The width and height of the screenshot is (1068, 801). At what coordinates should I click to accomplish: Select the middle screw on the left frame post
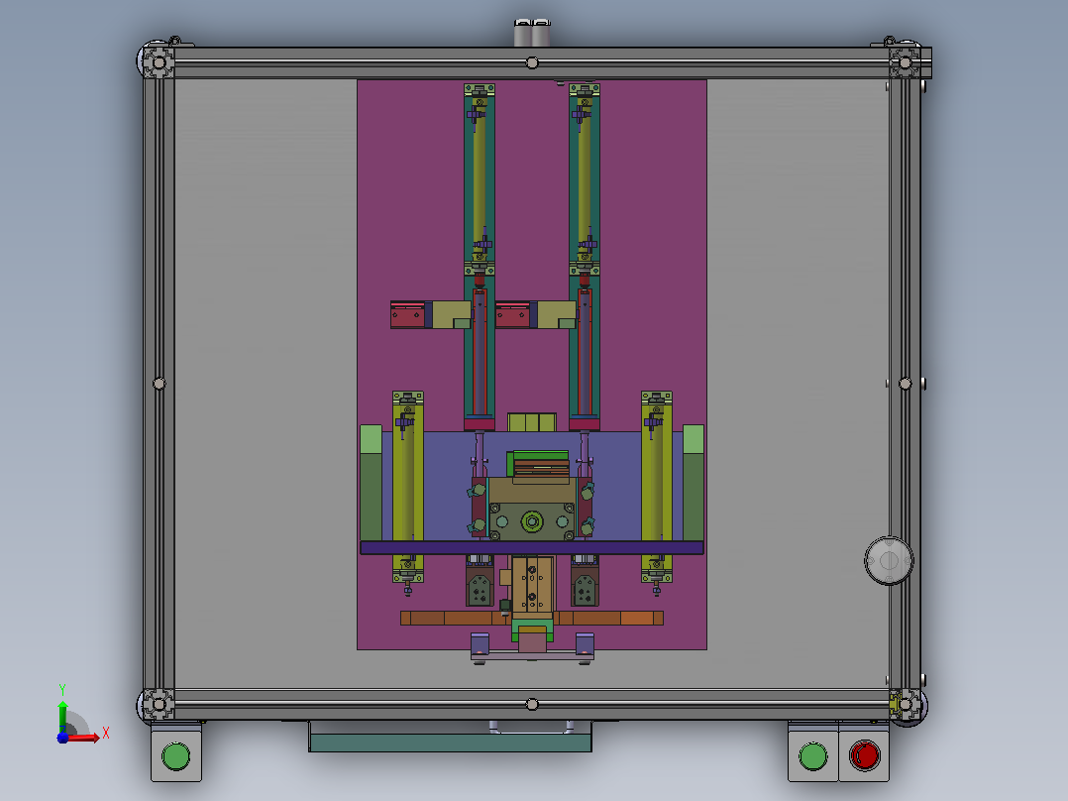159,384
